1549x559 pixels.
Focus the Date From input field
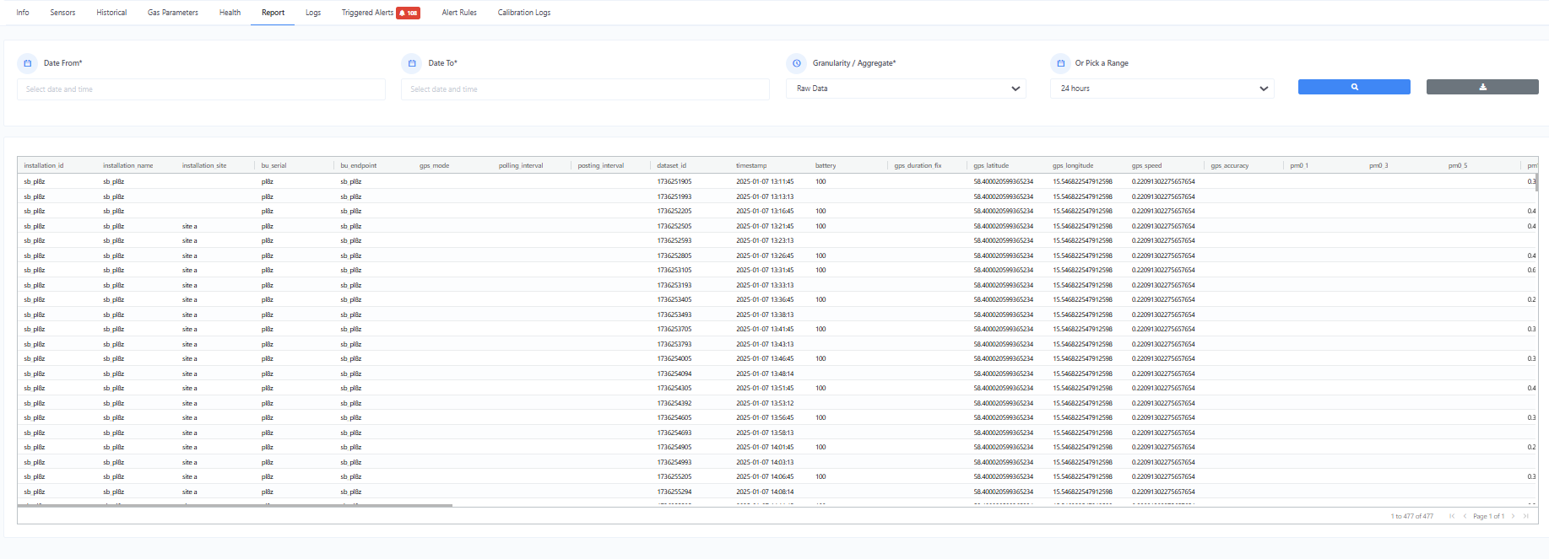point(201,89)
